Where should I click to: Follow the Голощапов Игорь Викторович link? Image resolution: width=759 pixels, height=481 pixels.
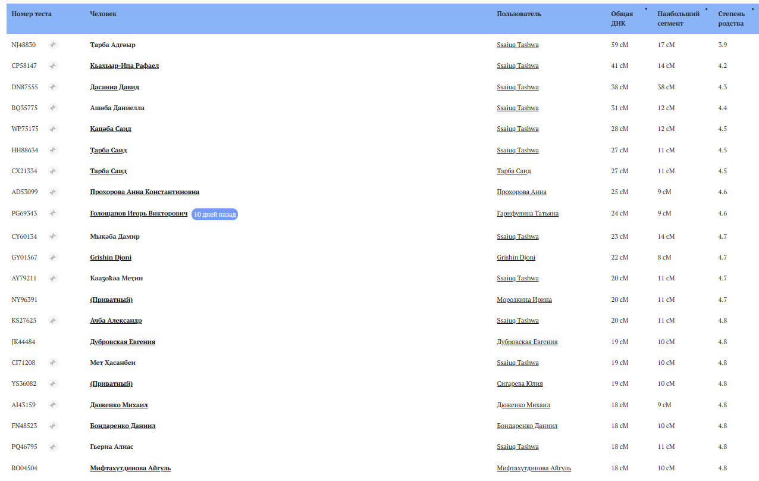click(x=139, y=213)
